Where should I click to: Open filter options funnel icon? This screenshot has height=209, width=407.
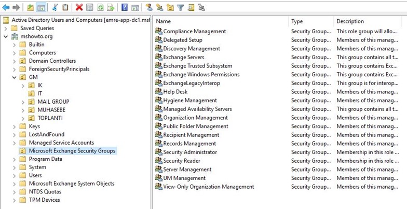click(181, 7)
